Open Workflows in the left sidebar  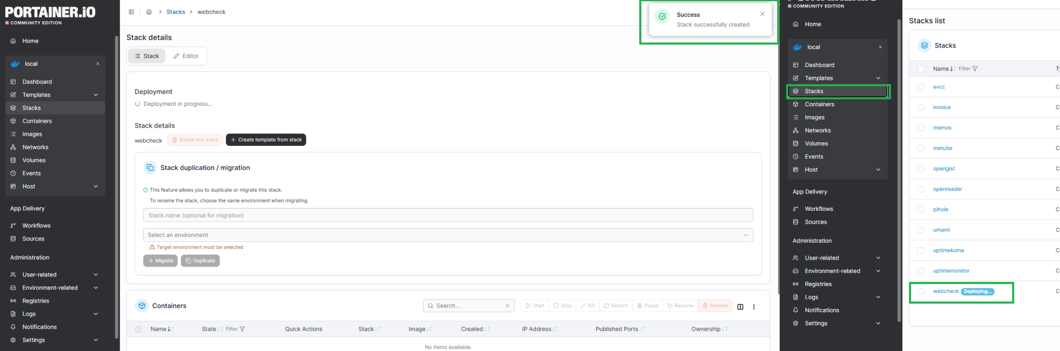[x=55, y=225]
